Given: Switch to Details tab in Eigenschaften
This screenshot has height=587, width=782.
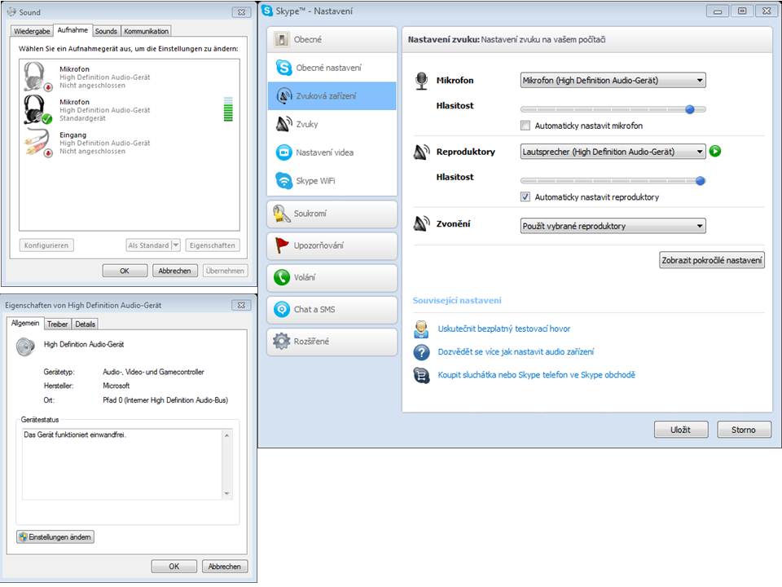Looking at the screenshot, I should [x=86, y=324].
